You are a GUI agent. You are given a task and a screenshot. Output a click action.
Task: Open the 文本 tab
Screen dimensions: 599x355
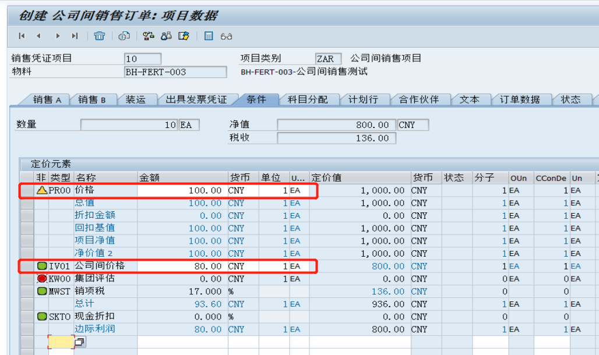pos(469,100)
